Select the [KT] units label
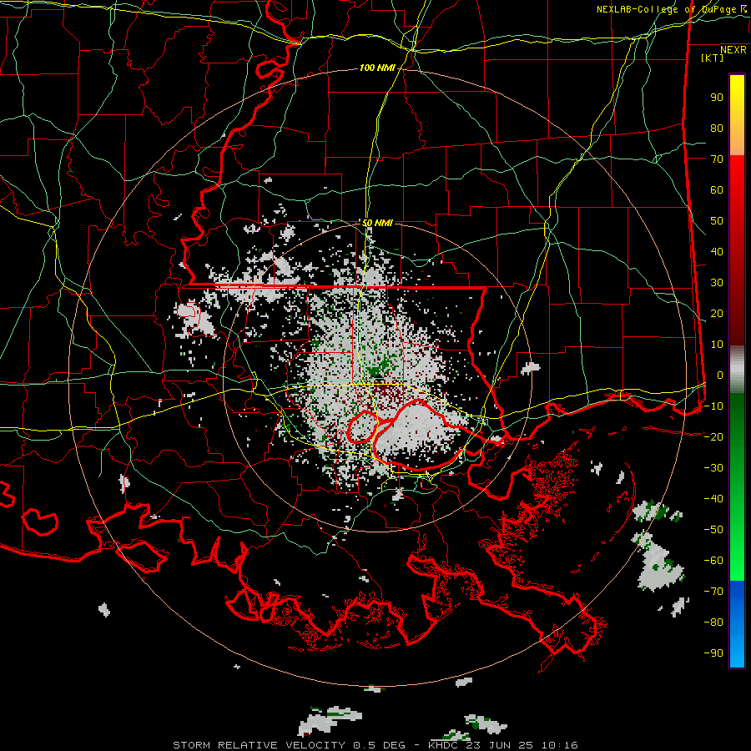 click(712, 58)
